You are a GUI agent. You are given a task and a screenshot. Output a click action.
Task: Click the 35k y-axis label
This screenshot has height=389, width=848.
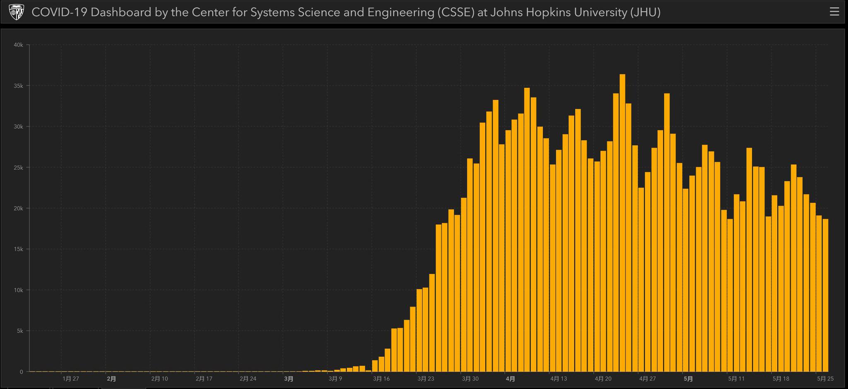[19, 86]
